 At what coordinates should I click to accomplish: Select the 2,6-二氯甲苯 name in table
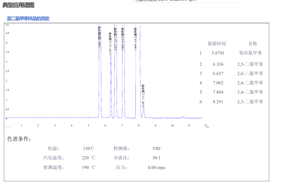pyautogui.click(x=250, y=73)
